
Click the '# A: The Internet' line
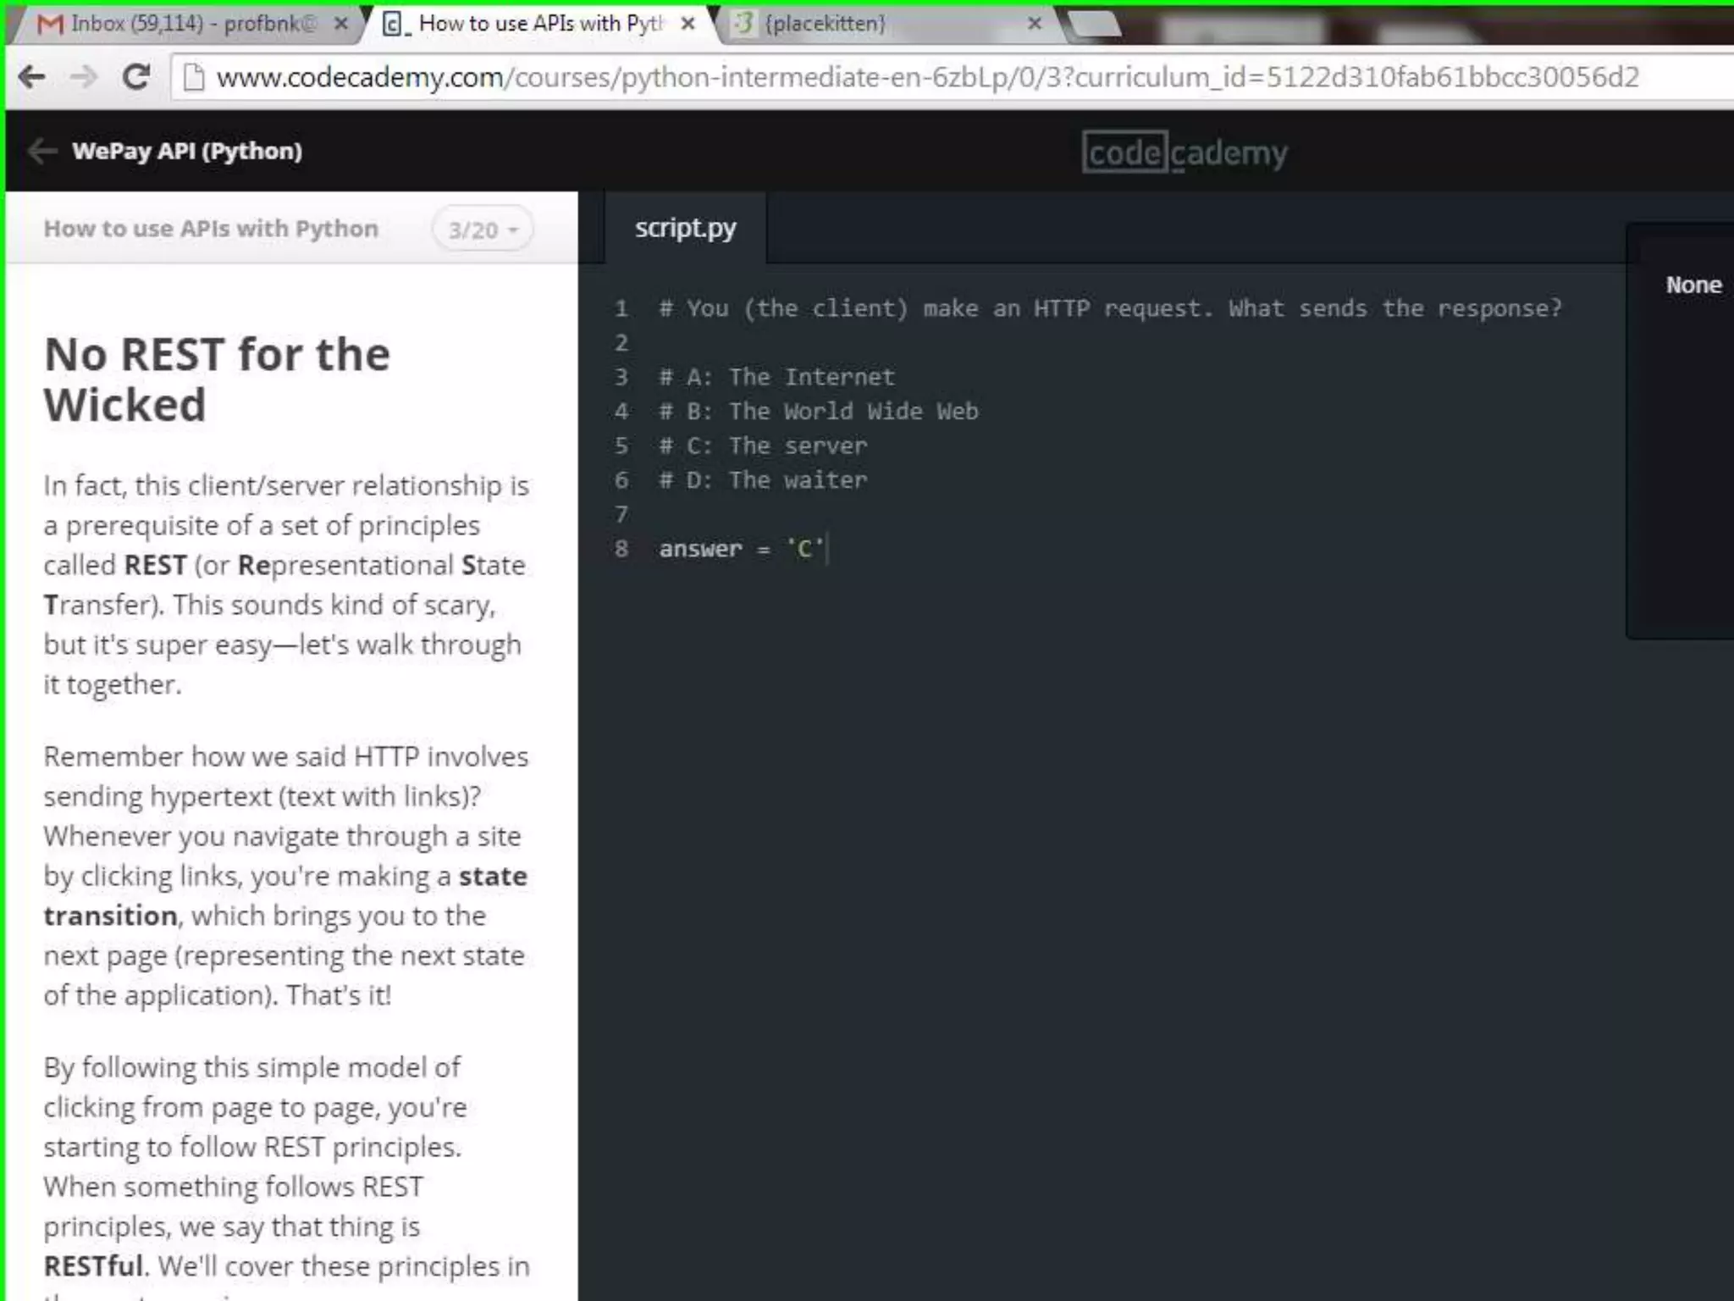point(776,377)
